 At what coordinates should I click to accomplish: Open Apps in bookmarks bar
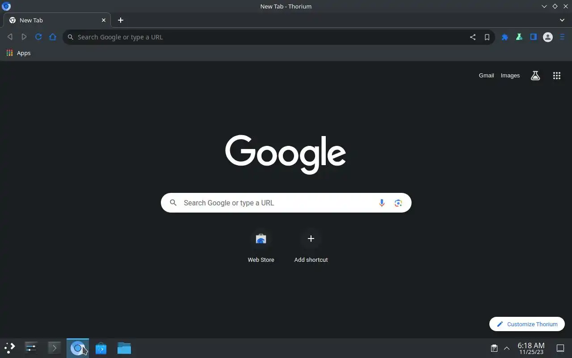19,53
